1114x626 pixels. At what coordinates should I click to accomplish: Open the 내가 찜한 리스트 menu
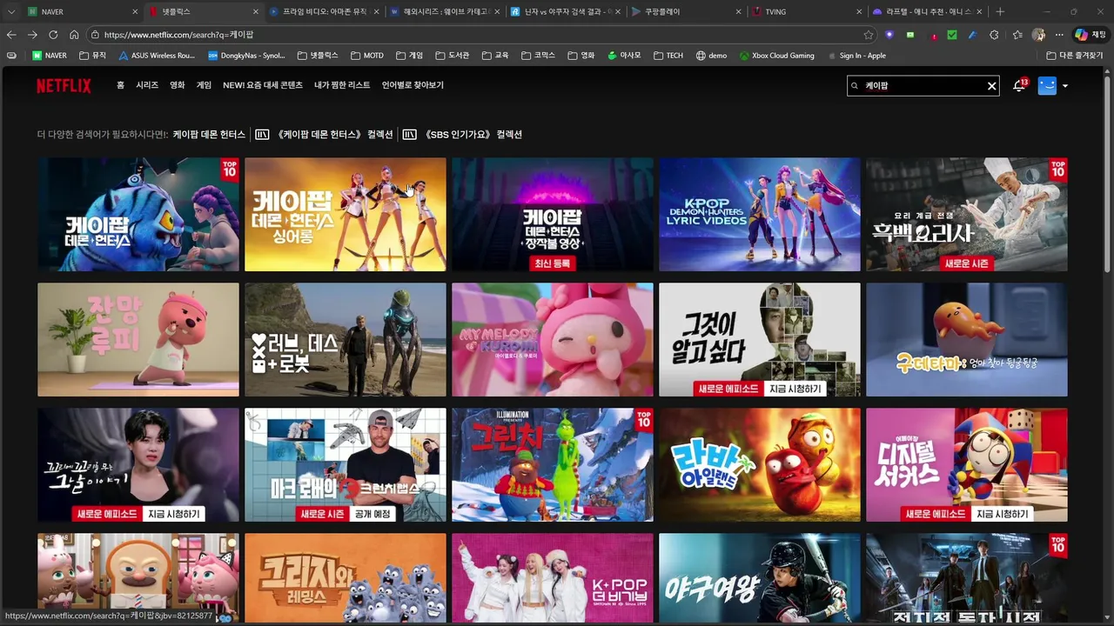pos(342,85)
